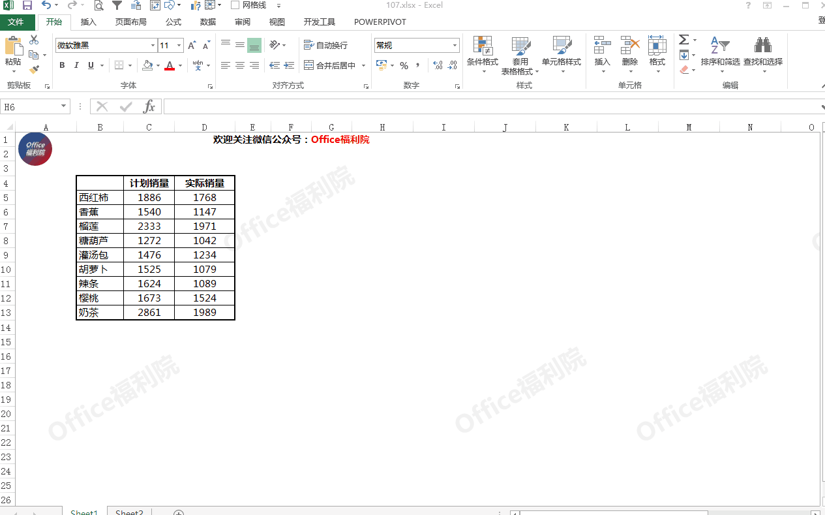The image size is (825, 515).
Task: Open the number format dropdown 常规
Action: [x=455, y=45]
